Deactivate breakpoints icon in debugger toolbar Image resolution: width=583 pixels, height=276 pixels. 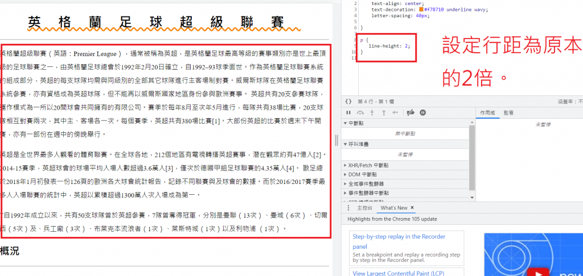(410, 112)
